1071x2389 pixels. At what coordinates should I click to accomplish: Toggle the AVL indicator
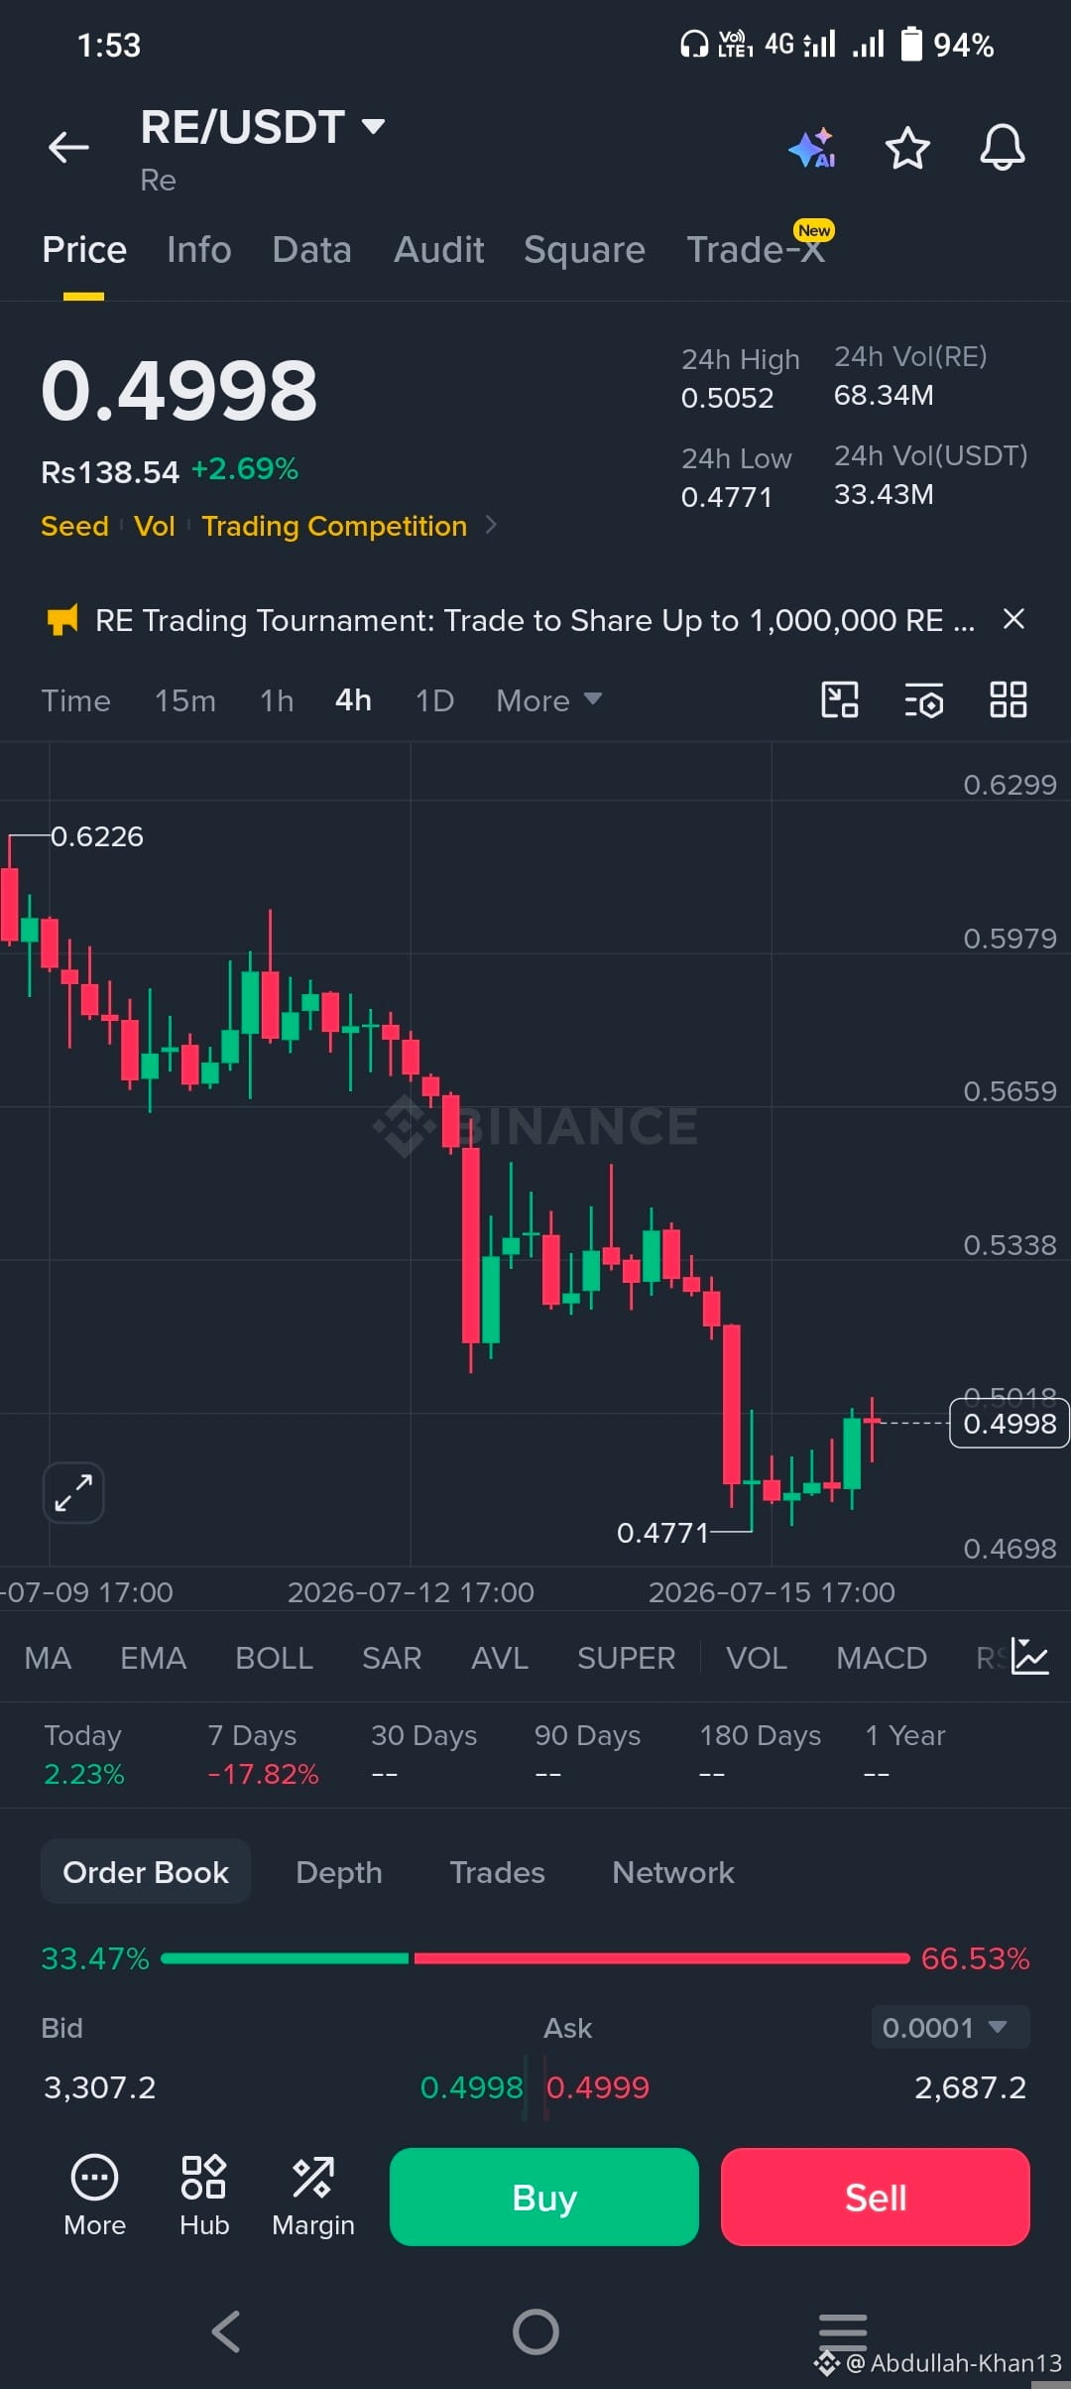(500, 1658)
